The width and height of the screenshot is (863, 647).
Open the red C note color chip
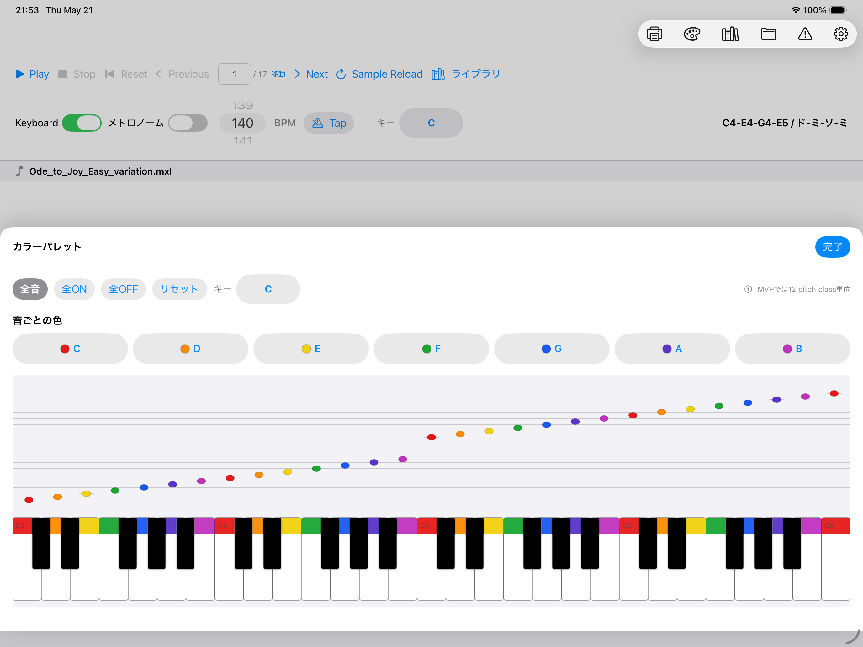pyautogui.click(x=70, y=349)
